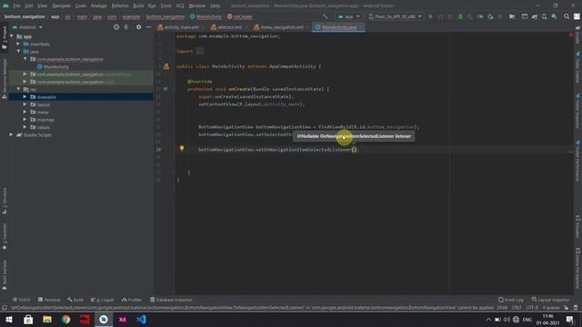The height and width of the screenshot is (327, 582).
Task: Select MainActivity class in project tree
Action: 53,66
